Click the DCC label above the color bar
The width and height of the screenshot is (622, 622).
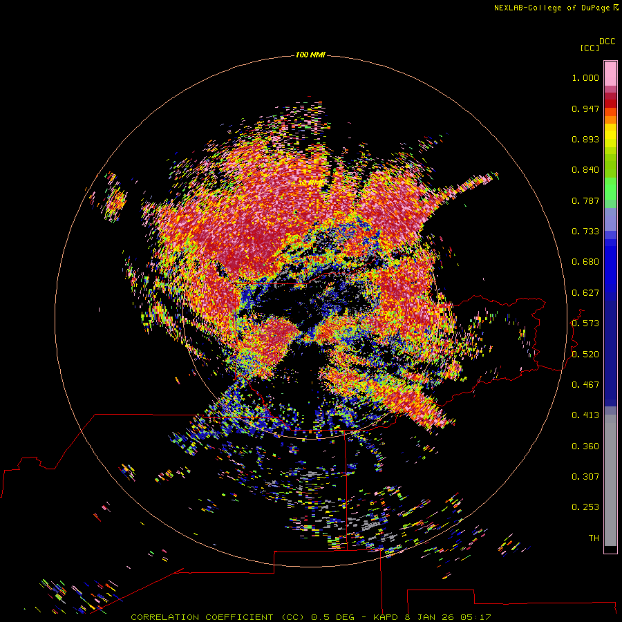(x=607, y=41)
